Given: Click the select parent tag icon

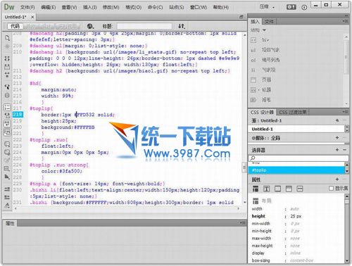Looking at the screenshot, I should [x=7, y=87].
